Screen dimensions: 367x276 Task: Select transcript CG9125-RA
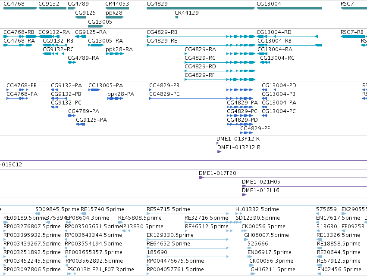pos(91,32)
